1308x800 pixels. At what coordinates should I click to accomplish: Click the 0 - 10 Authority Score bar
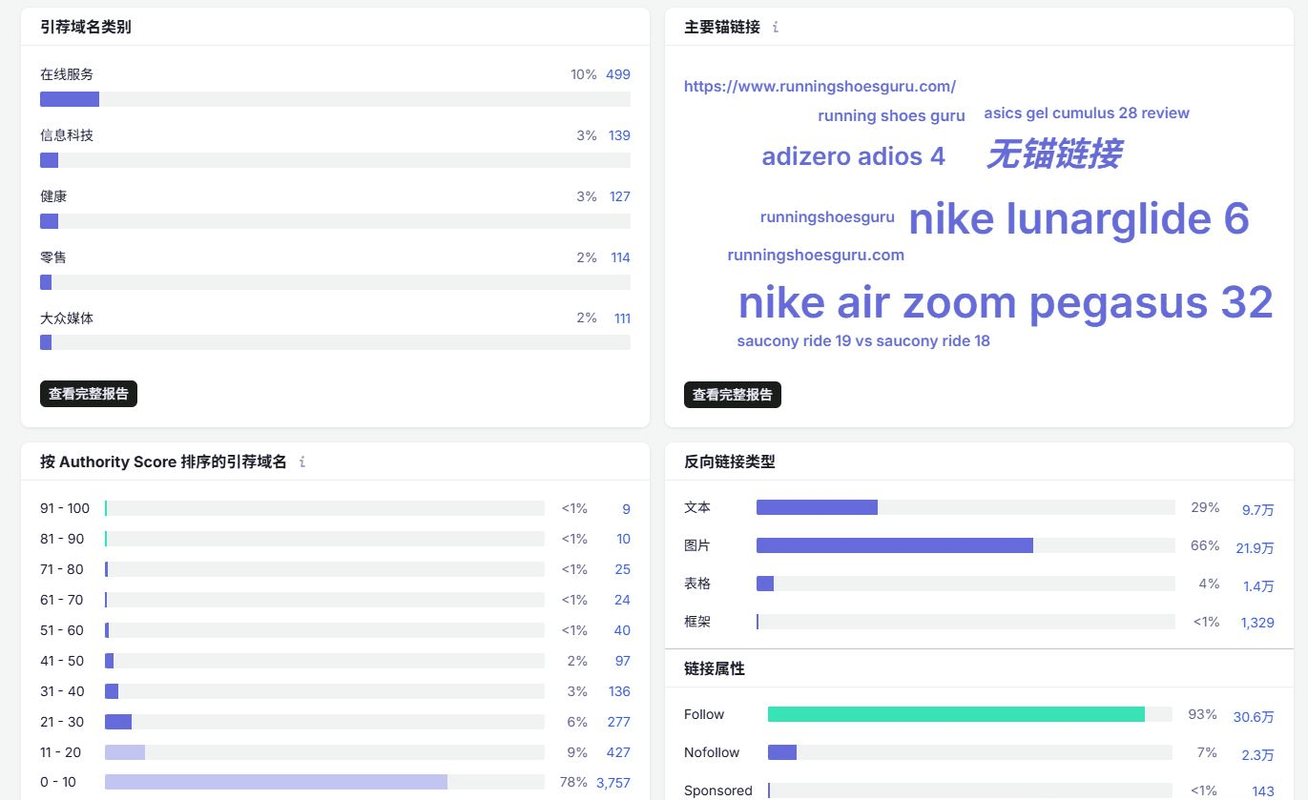tap(324, 782)
